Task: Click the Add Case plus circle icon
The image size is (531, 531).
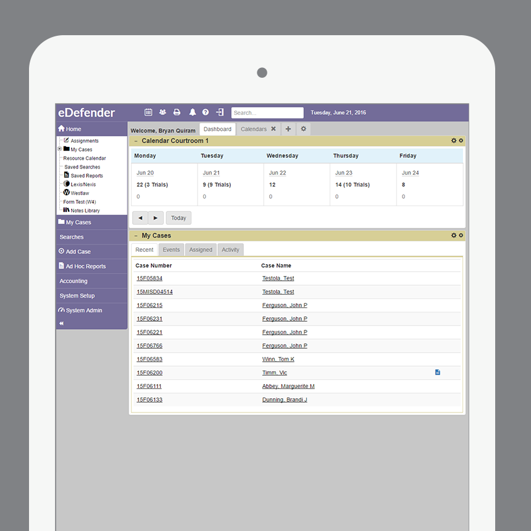Action: point(61,251)
